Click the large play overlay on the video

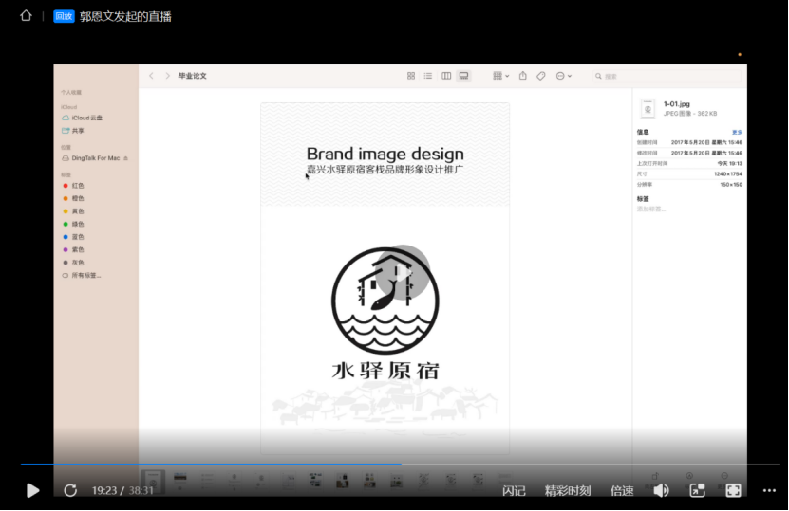pos(402,272)
